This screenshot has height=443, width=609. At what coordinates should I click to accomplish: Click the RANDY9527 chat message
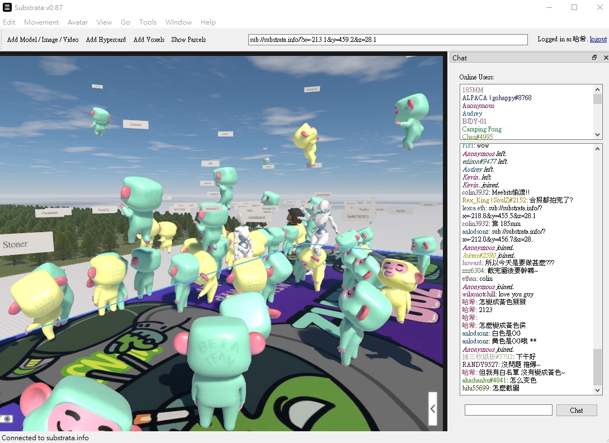(501, 365)
